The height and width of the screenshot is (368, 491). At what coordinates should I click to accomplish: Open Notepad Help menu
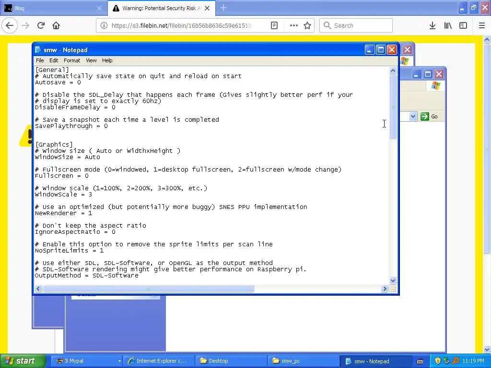click(x=107, y=60)
